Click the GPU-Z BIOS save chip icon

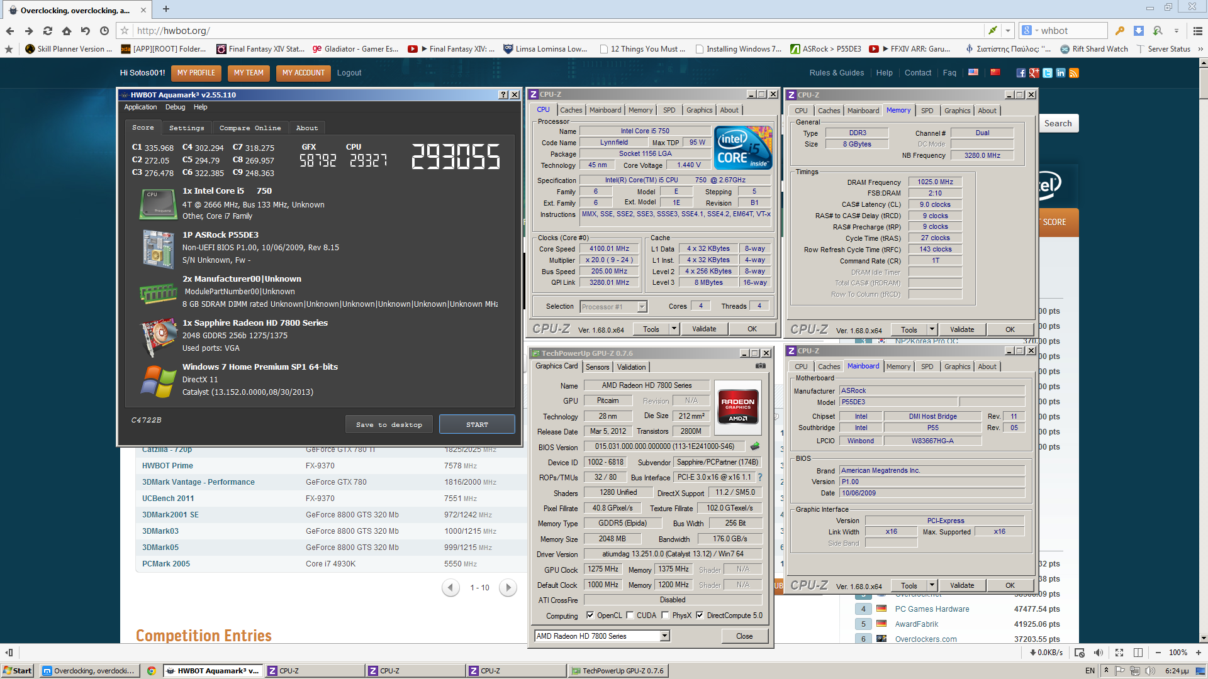pos(755,446)
